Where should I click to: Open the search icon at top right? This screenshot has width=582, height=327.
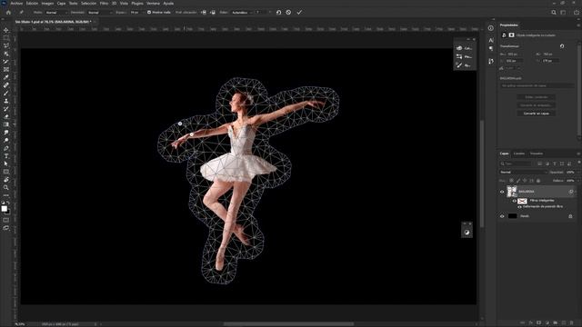[x=554, y=12]
